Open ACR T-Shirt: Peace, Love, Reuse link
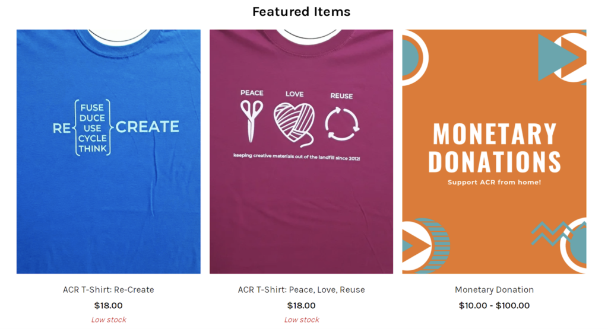Image resolution: width=608 pixels, height=329 pixels. pos(301,289)
